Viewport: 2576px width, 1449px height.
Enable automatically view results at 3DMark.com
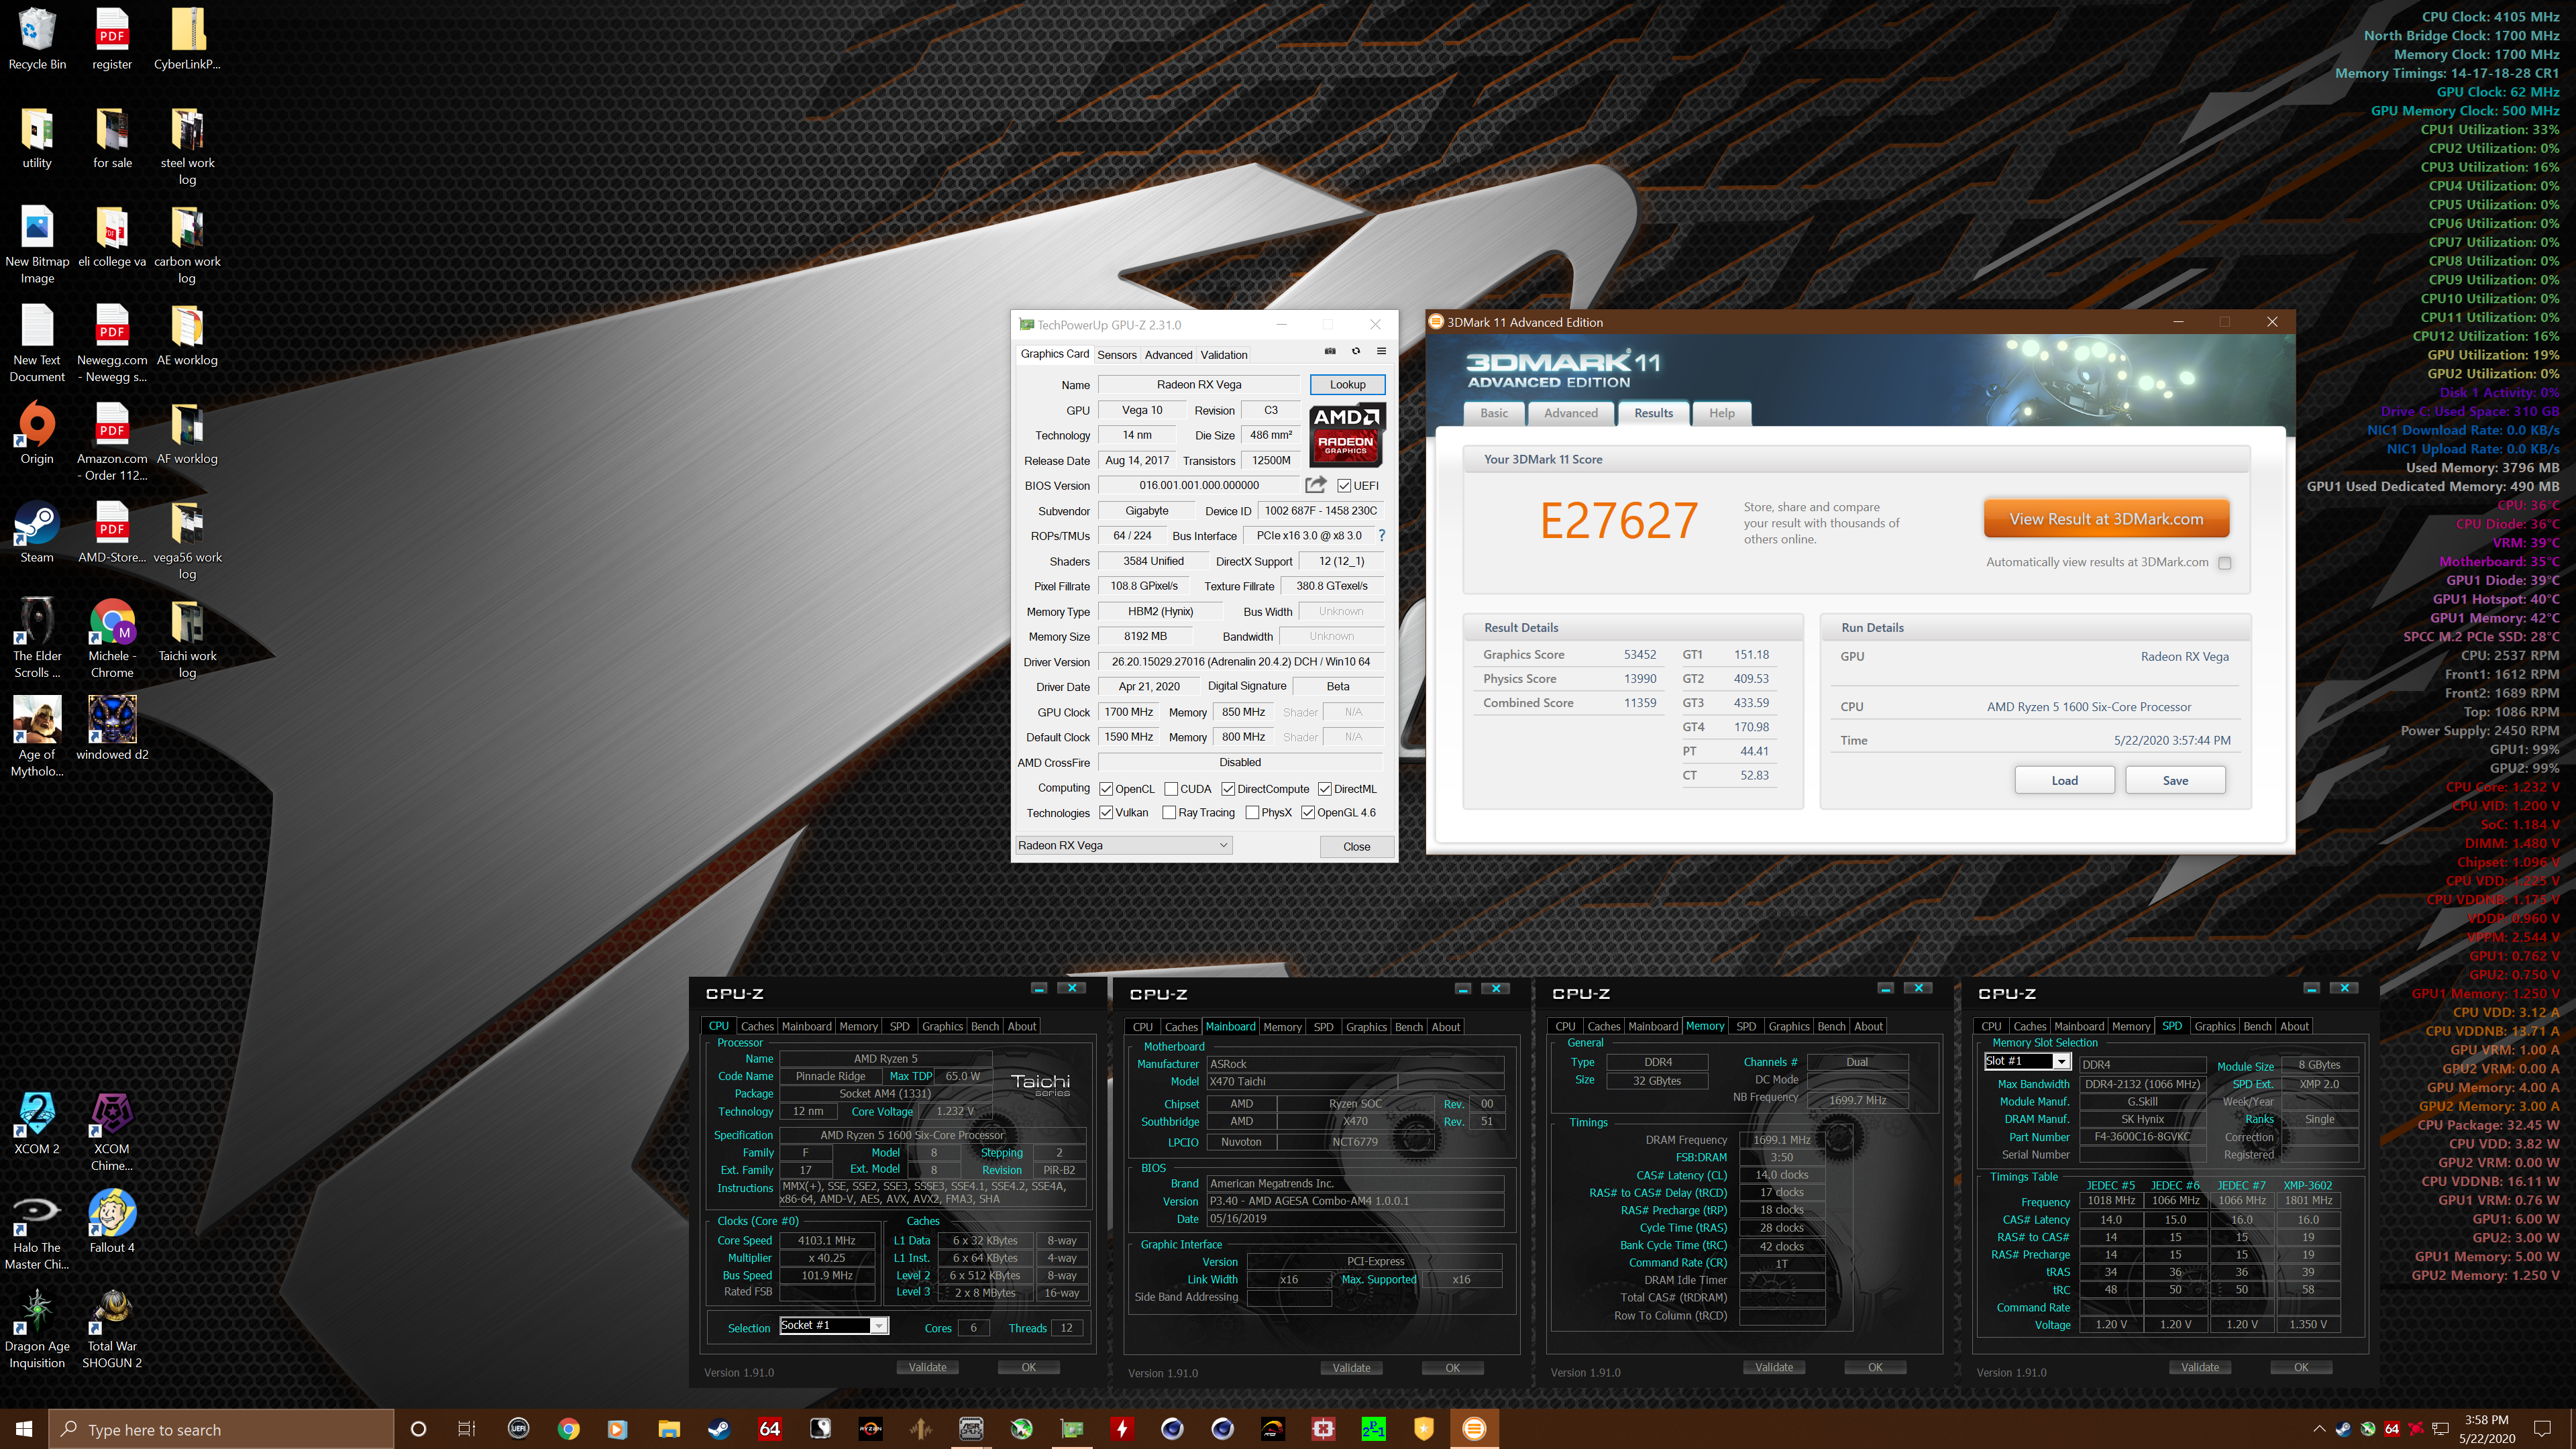(x=2225, y=563)
